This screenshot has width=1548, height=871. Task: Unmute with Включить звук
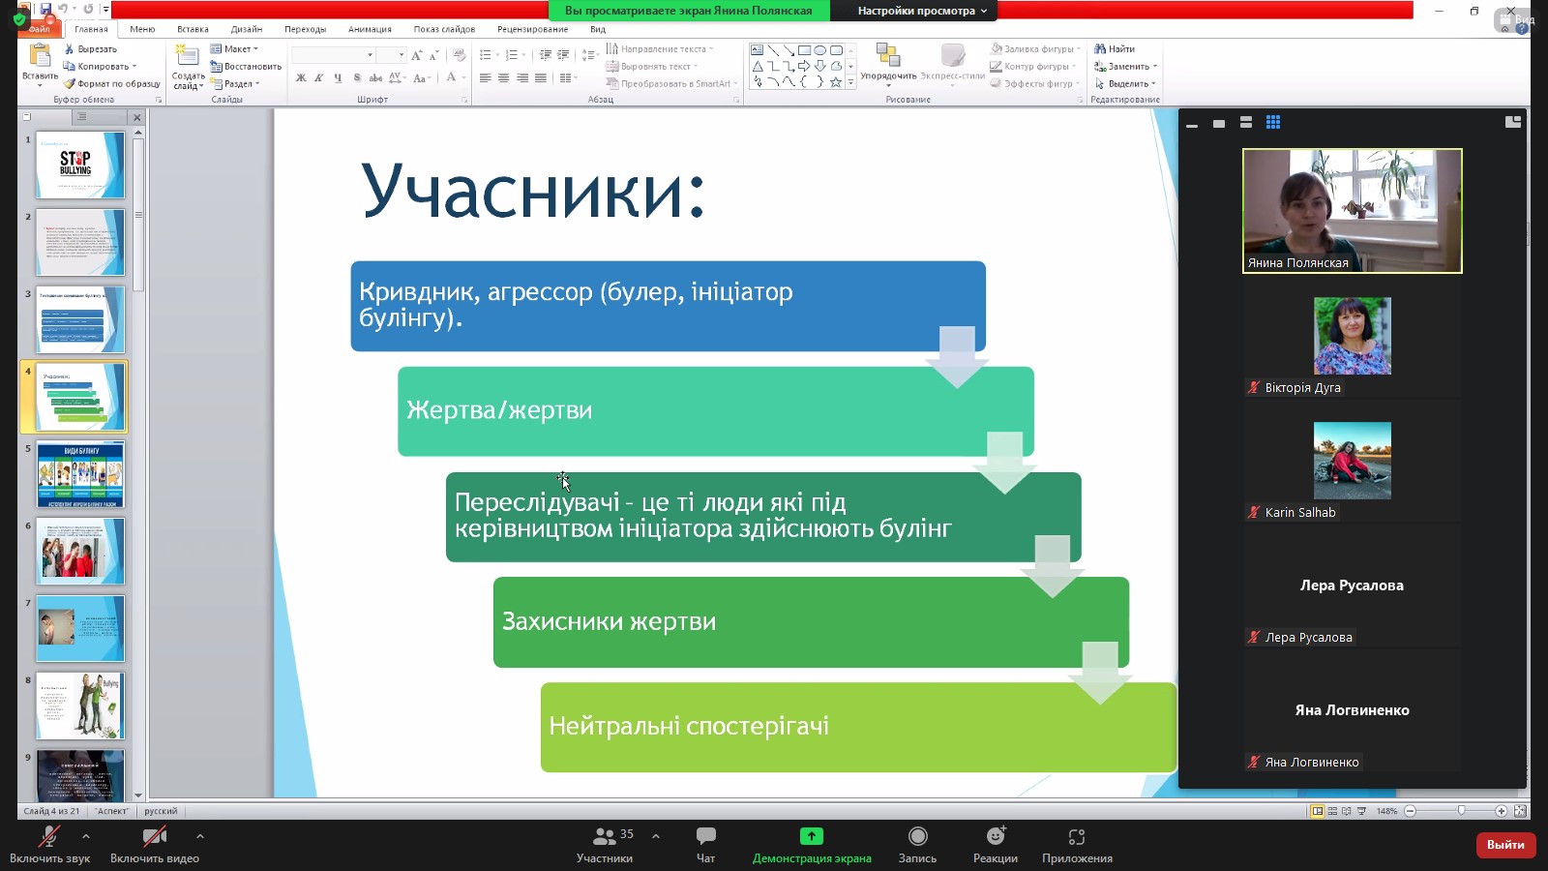[49, 844]
